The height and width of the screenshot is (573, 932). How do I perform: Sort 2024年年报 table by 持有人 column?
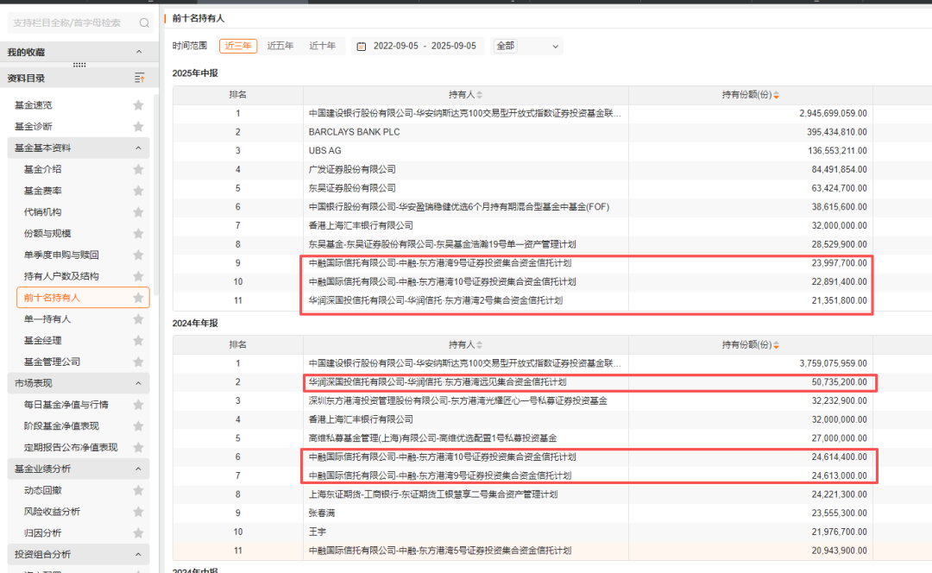point(480,344)
